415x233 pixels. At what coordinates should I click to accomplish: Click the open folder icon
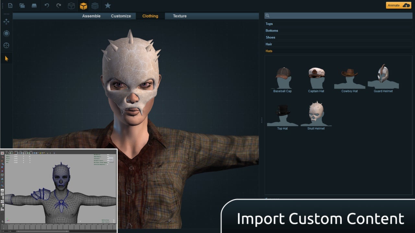click(x=22, y=6)
